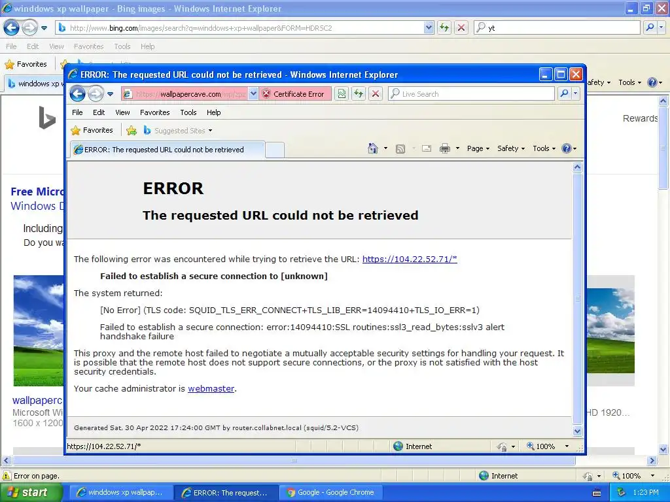This screenshot has width=670, height=502.
Task: Click Add to Favorites Bar icon
Action: pyautogui.click(x=132, y=131)
